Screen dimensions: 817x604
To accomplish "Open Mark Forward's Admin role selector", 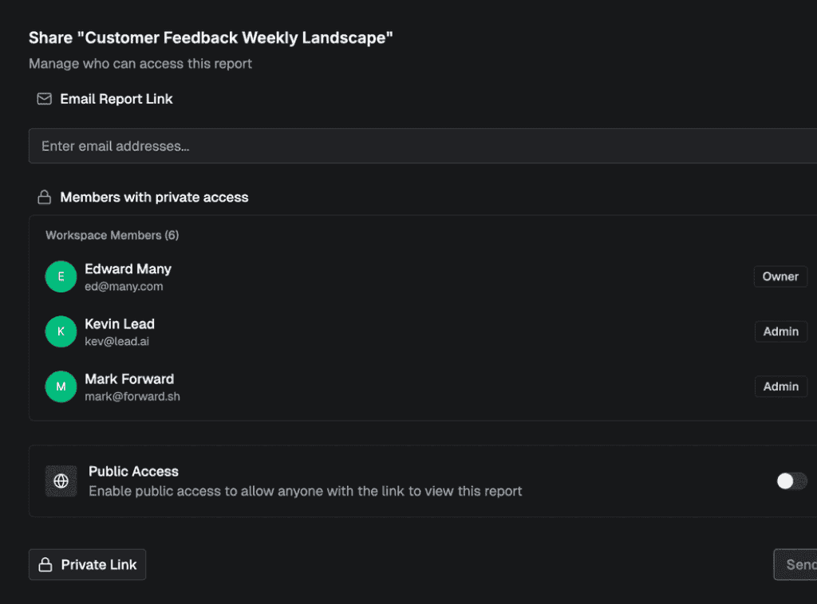I will point(780,386).
